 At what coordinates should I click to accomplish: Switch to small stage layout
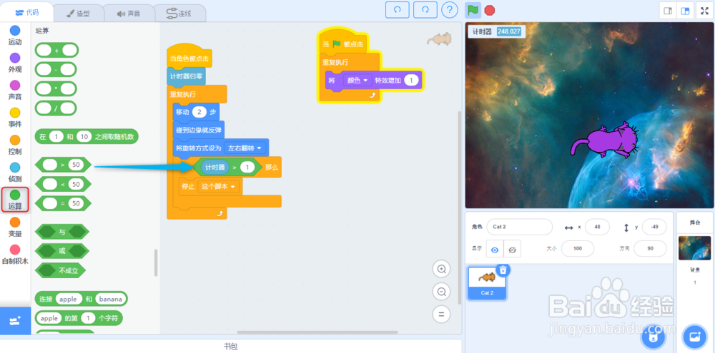(668, 11)
